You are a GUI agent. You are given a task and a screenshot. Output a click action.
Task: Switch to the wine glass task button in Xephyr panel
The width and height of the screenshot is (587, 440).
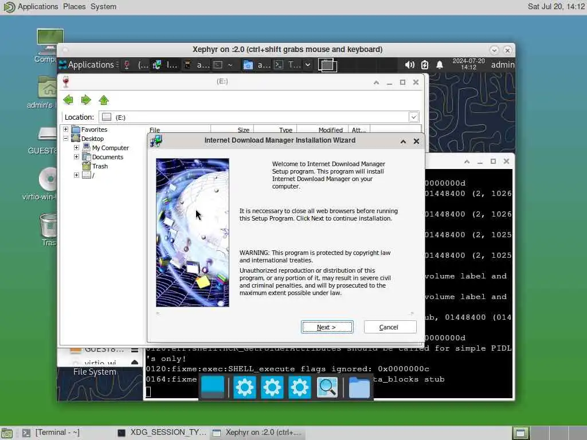(135, 65)
